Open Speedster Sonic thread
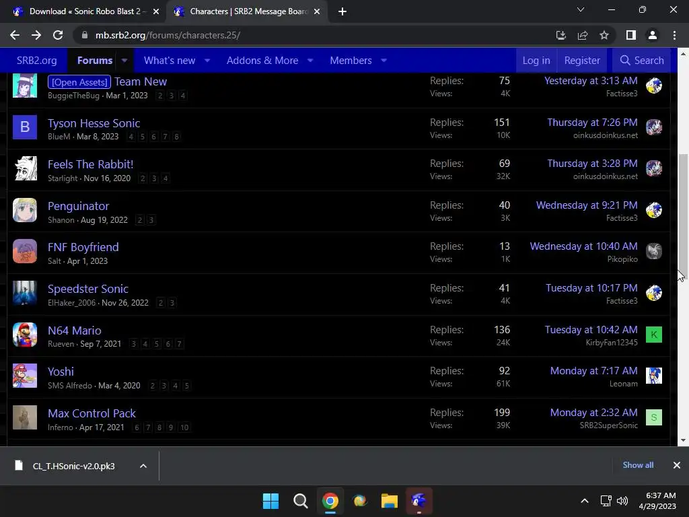Screen dimensions: 689x517 pyautogui.click(x=88, y=289)
